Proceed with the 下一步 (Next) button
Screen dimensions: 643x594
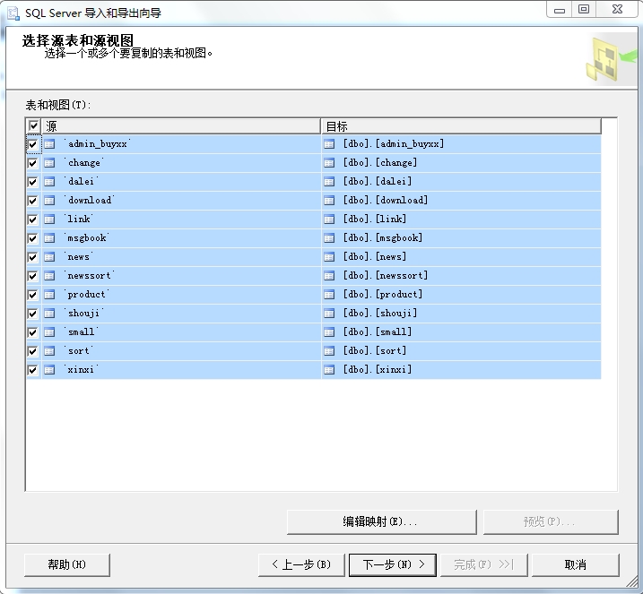393,564
